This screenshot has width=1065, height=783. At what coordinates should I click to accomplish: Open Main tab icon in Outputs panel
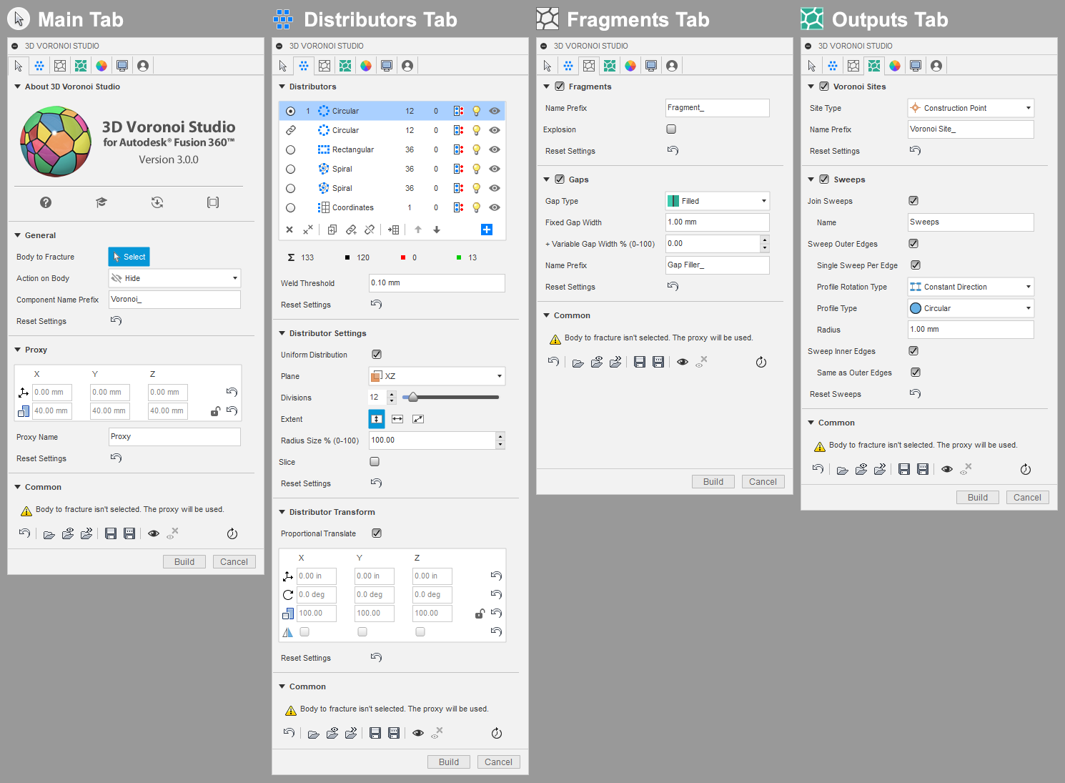(812, 66)
